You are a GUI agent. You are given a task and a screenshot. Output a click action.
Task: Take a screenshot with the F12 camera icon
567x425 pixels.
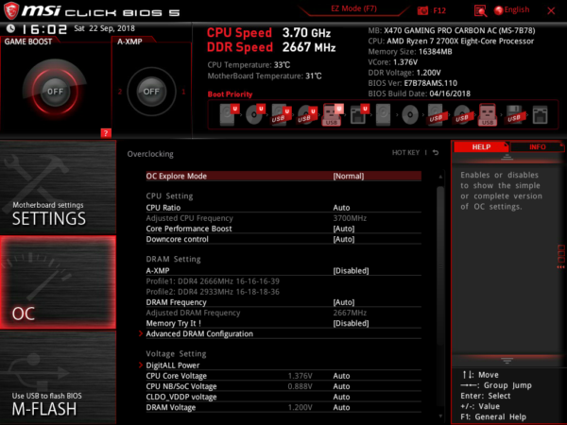(x=422, y=10)
